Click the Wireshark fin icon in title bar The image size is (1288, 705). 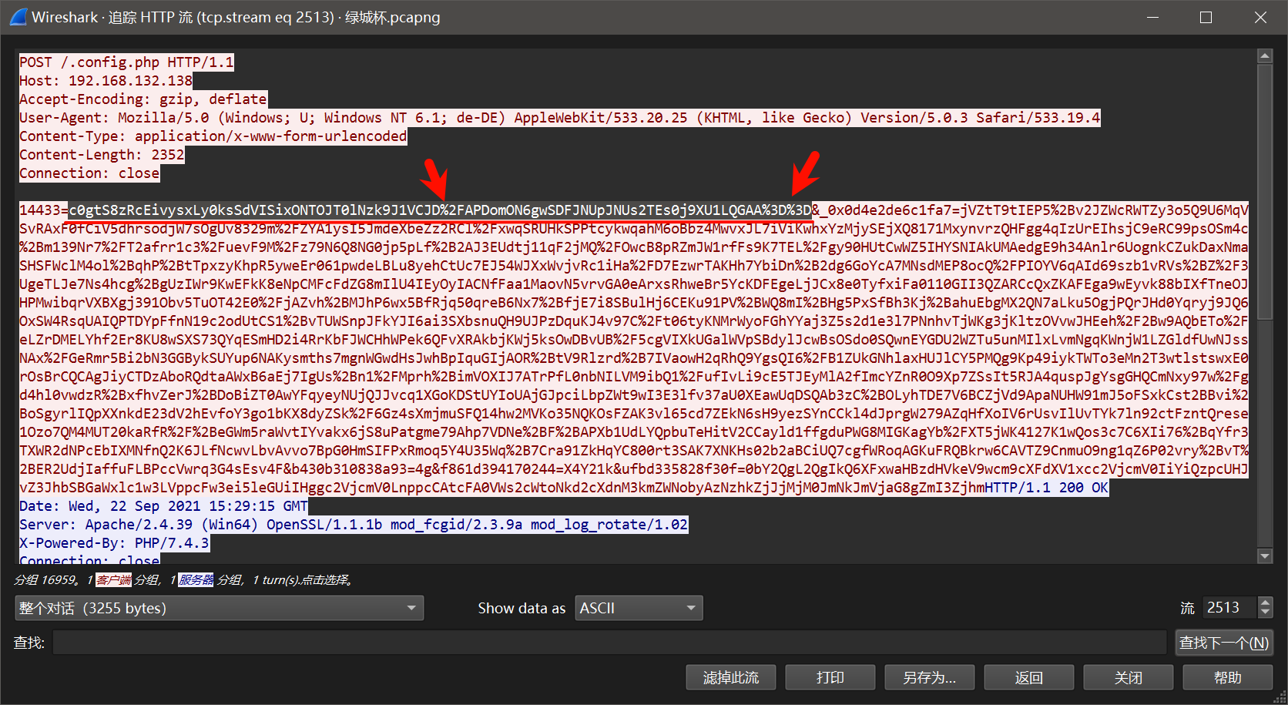pos(18,17)
